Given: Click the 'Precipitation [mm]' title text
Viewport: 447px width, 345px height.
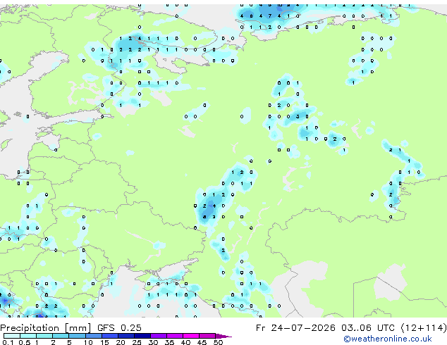Looking at the screenshot, I should coord(46,328).
